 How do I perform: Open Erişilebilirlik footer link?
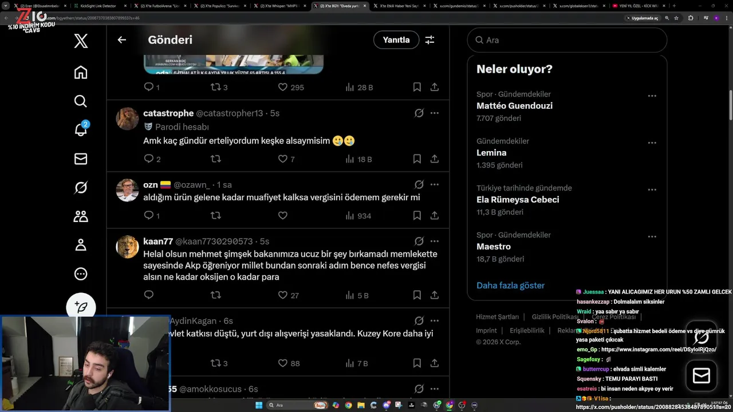click(x=527, y=330)
